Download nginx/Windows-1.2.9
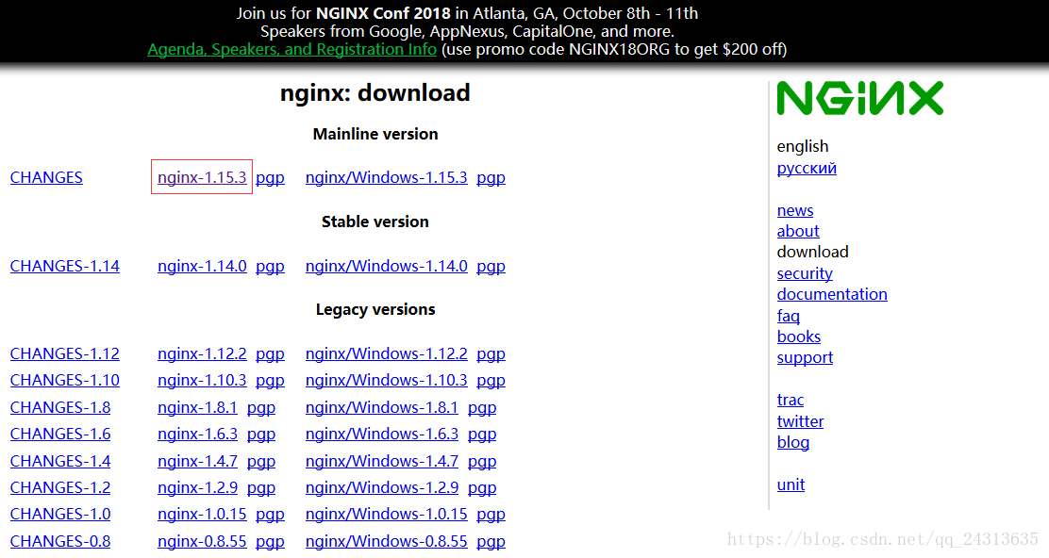 tap(382, 488)
